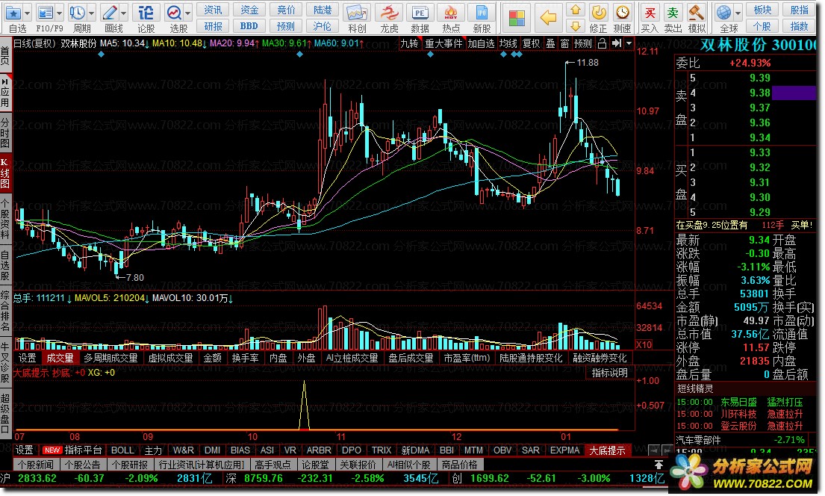Open the 个股新闻 news tab
825x496 pixels.
tap(36, 465)
